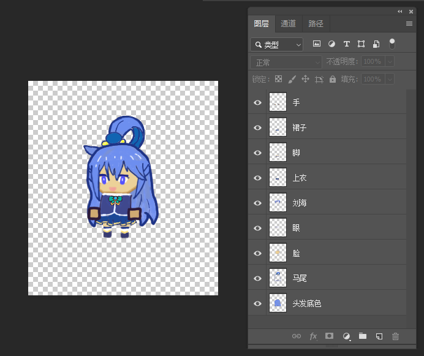Screen dimensions: 424x356
Task: Switch to the 图层 tab
Action: [x=262, y=23]
